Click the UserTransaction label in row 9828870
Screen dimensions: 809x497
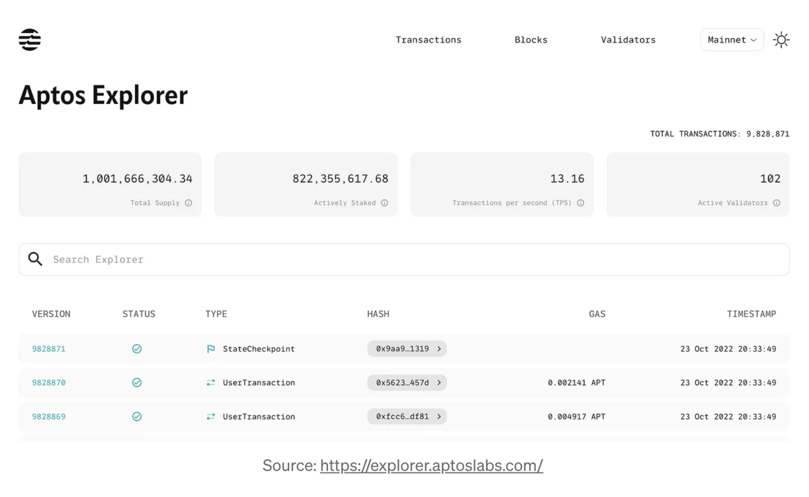[x=259, y=383]
